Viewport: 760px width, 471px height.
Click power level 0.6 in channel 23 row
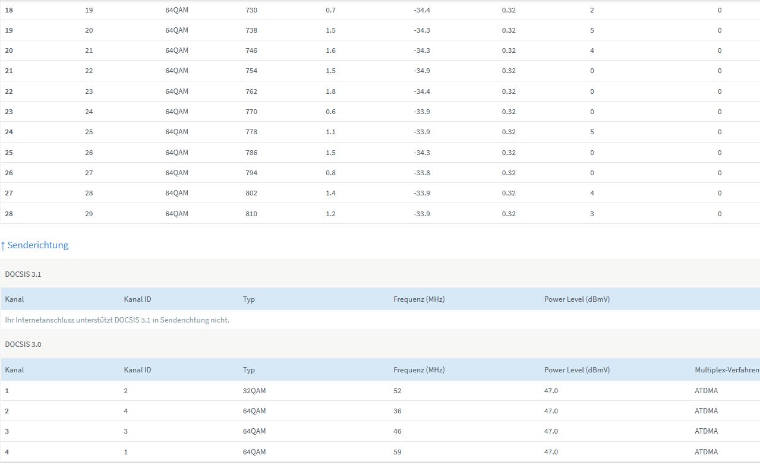(330, 112)
